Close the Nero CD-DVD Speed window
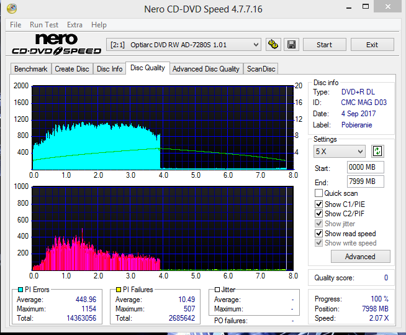406x335 pixels. tap(387, 6)
